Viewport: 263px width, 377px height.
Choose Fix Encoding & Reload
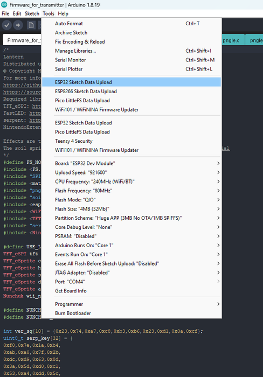click(x=131, y=42)
